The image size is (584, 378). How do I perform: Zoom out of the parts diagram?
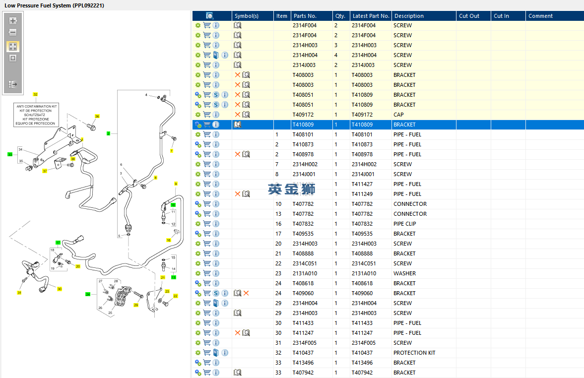coord(13,32)
